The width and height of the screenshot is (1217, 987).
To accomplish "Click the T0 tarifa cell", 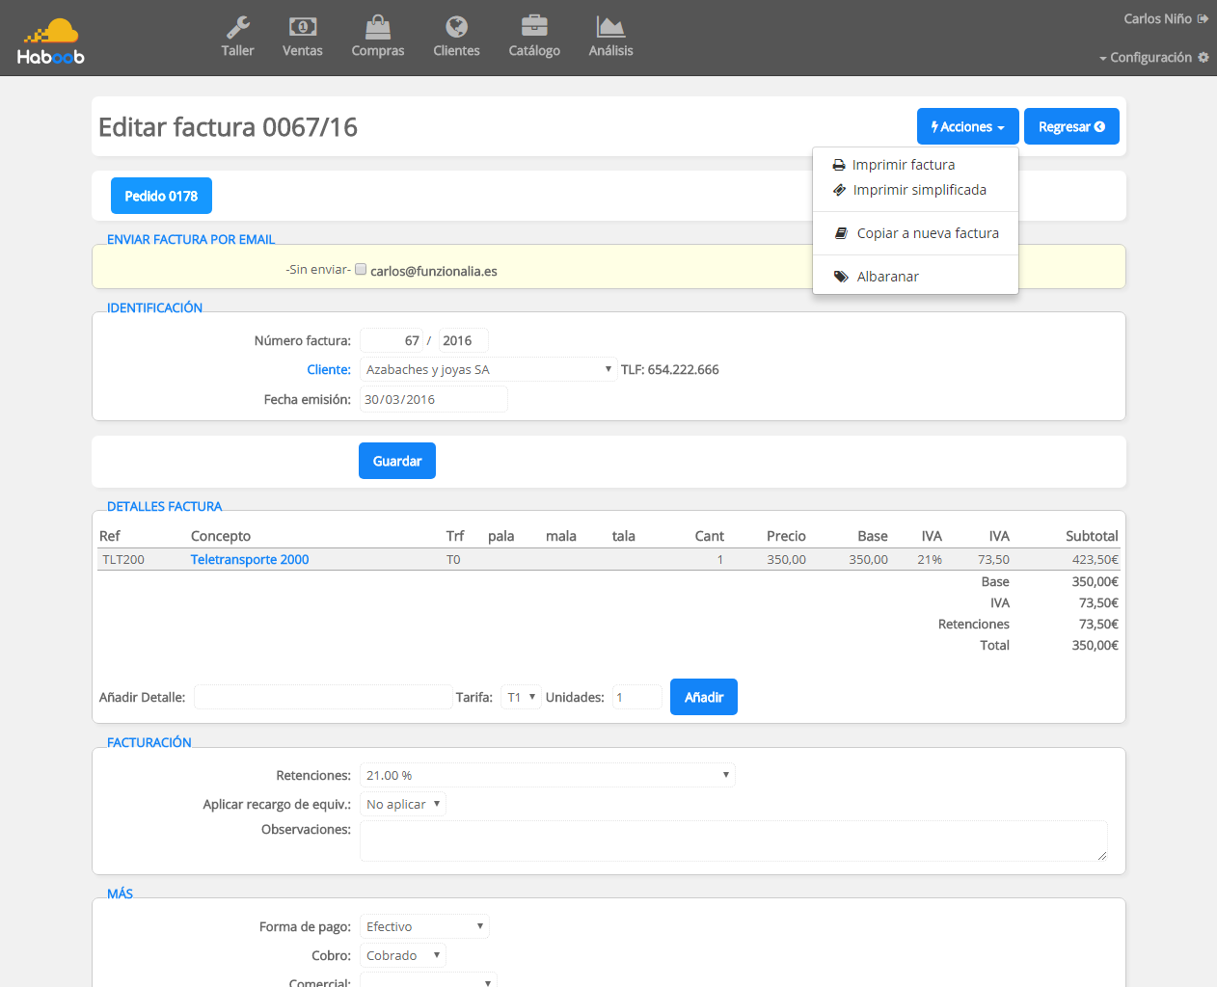I will point(453,559).
